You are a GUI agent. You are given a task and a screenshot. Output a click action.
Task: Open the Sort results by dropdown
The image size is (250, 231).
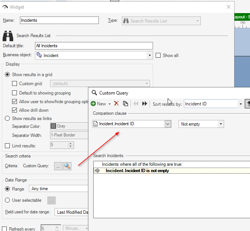241,104
